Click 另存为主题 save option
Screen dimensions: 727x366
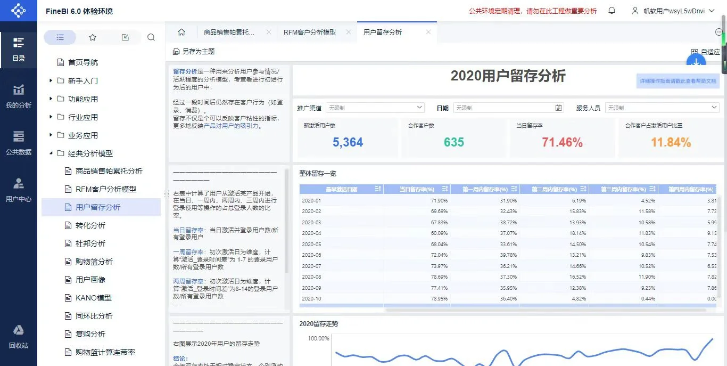coord(193,52)
